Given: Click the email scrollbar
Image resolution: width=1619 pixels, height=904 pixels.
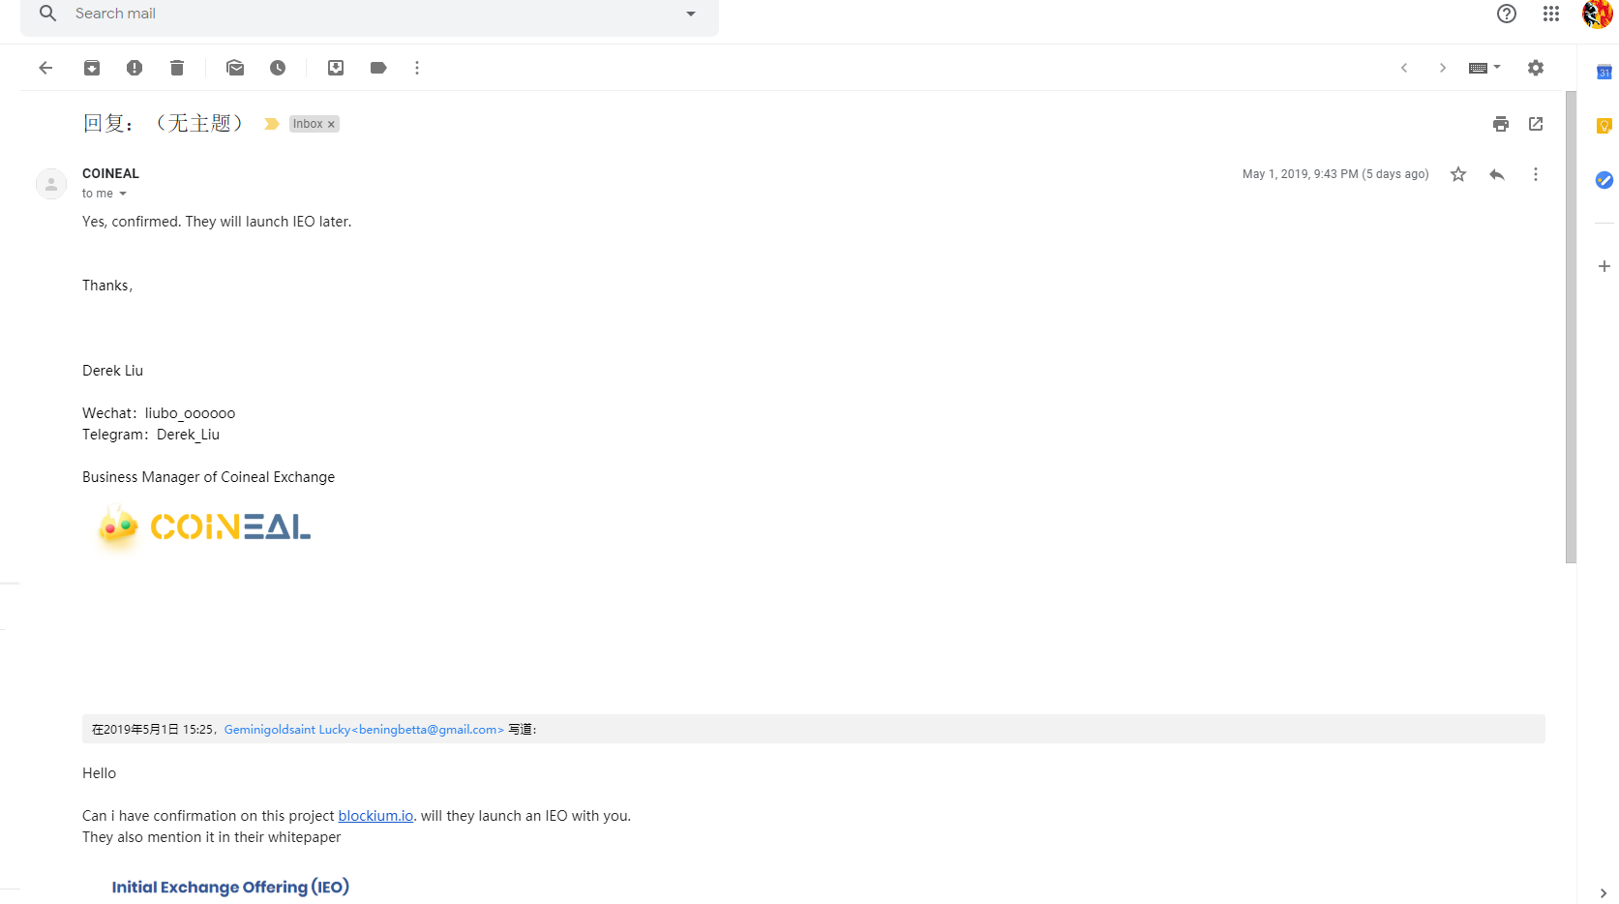Looking at the screenshot, I should pyautogui.click(x=1571, y=327).
